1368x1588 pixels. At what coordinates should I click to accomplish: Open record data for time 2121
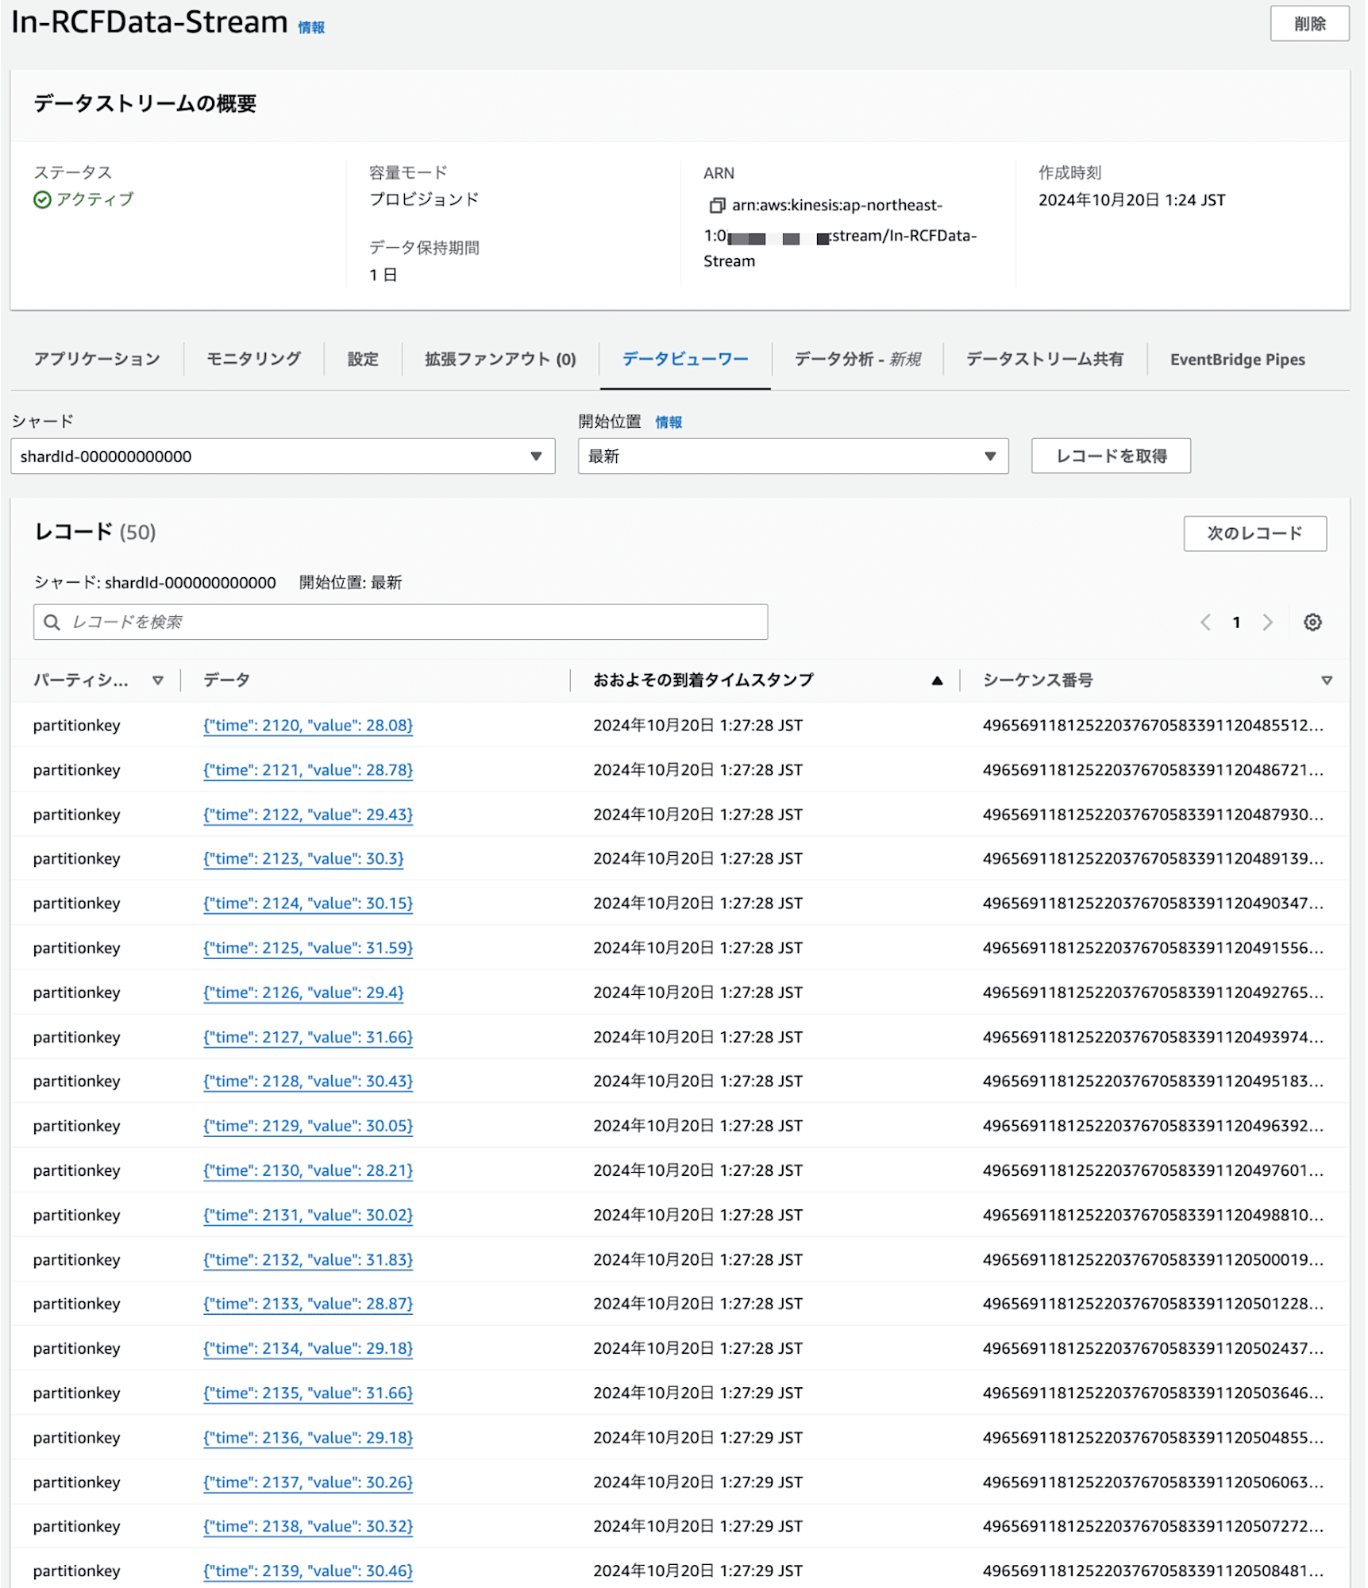pos(308,771)
